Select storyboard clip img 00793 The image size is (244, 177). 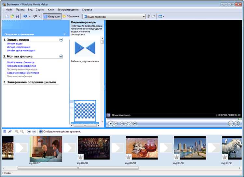pyautogui.click(x=142, y=148)
